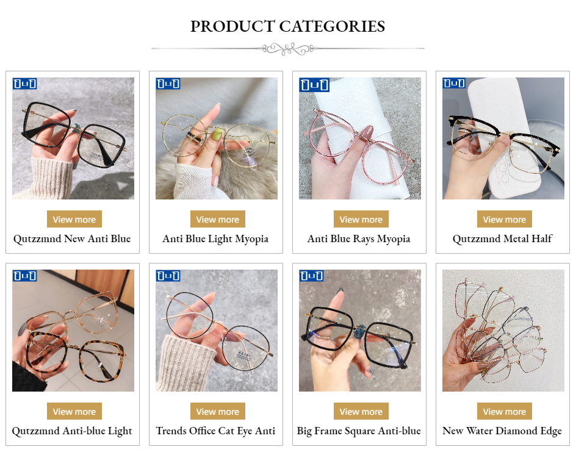Screen dimensions: 576x466
Task: Open the Big Frame Square Anti-blue link
Action: [359, 431]
